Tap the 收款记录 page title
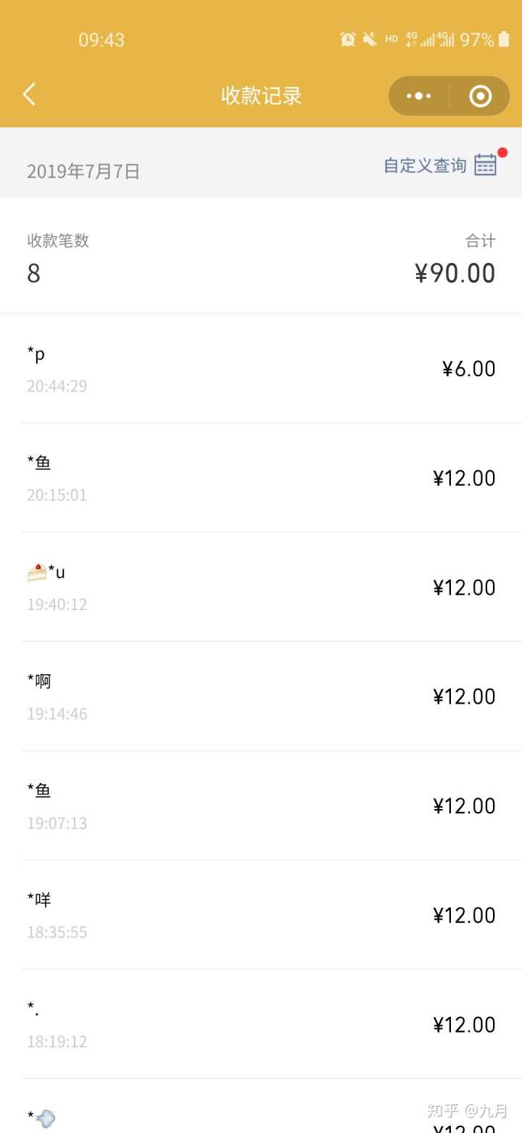 coord(261,96)
